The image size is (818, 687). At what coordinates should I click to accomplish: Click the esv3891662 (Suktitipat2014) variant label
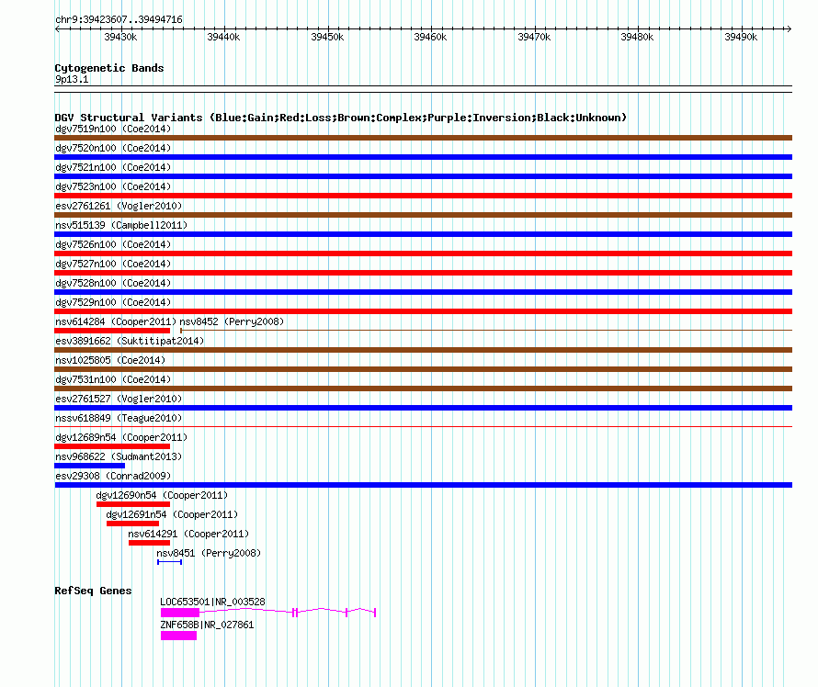(130, 341)
